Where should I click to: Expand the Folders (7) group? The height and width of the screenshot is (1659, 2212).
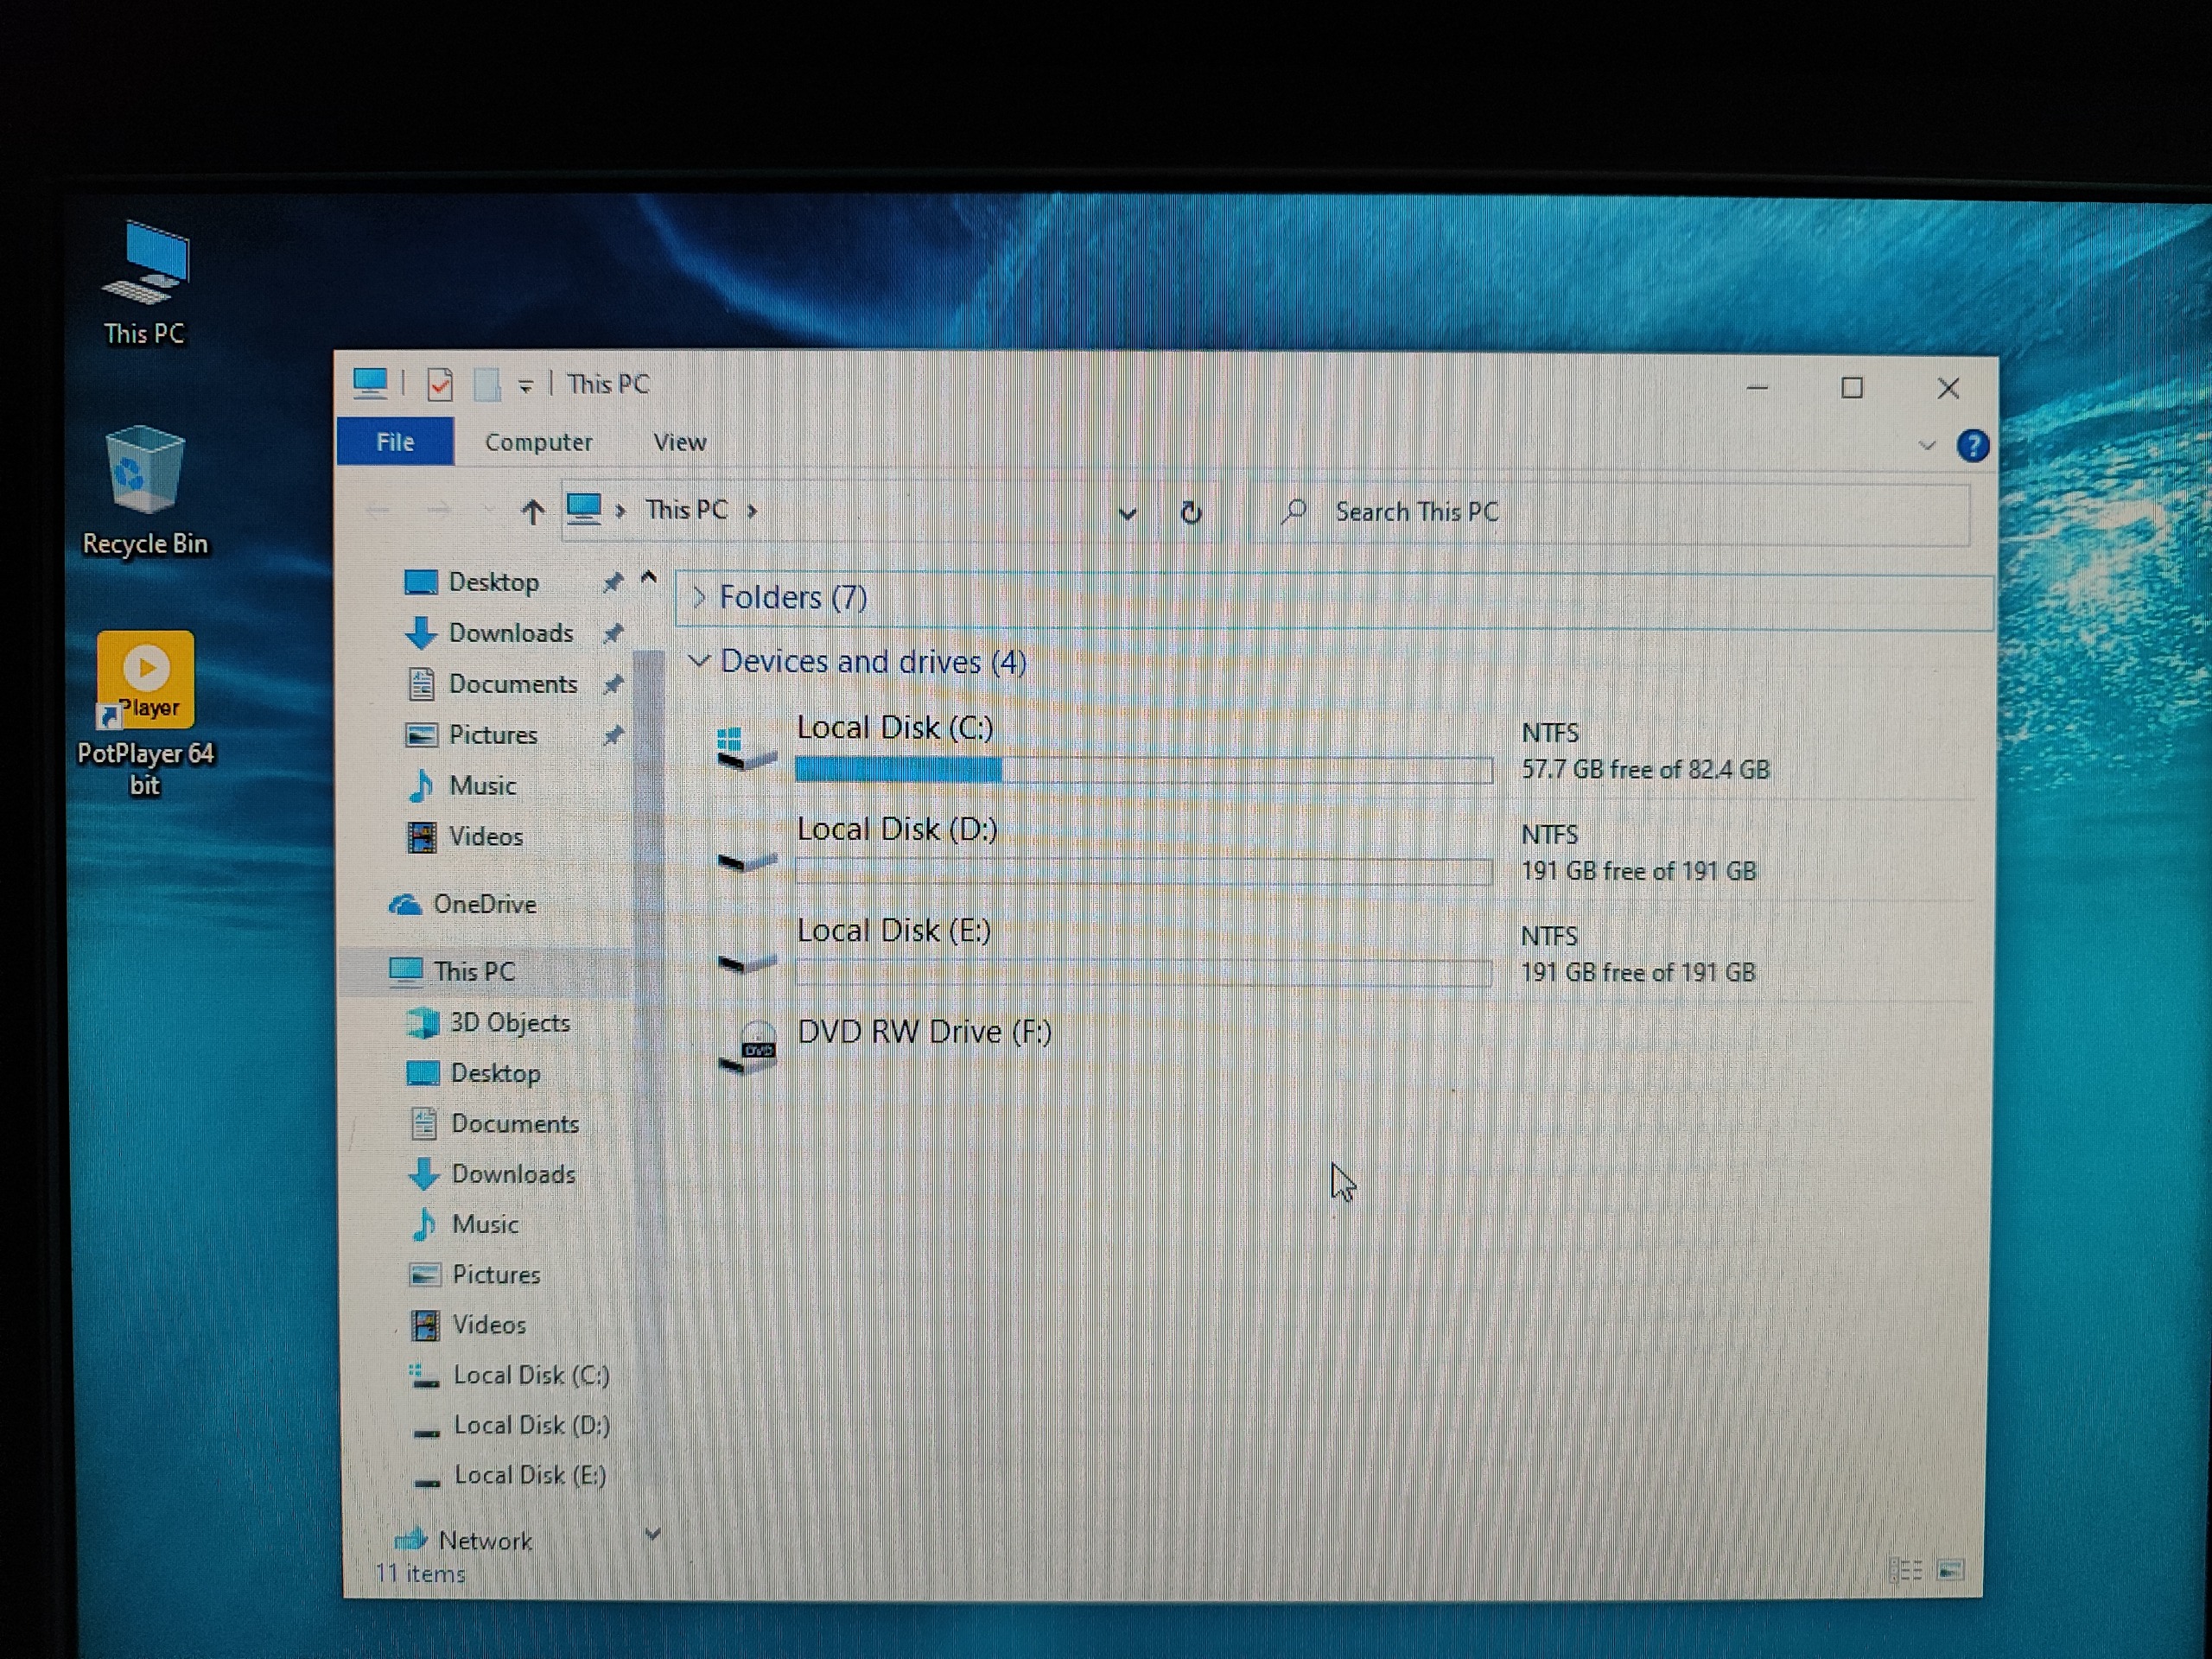pos(699,598)
